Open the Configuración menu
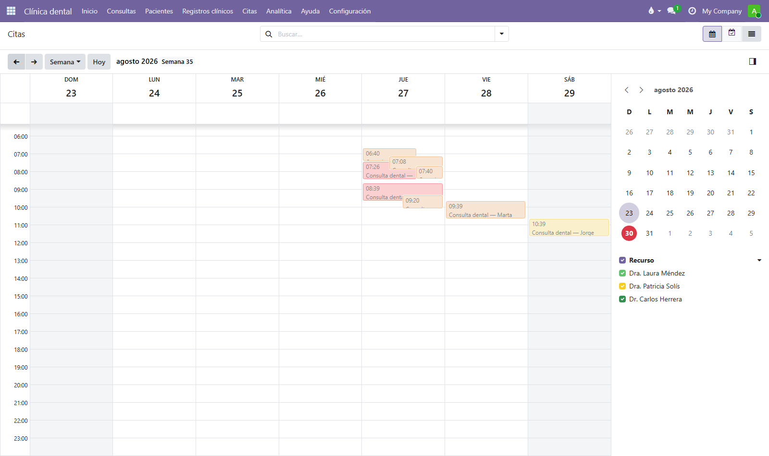Image resolution: width=769 pixels, height=456 pixels. pyautogui.click(x=350, y=11)
